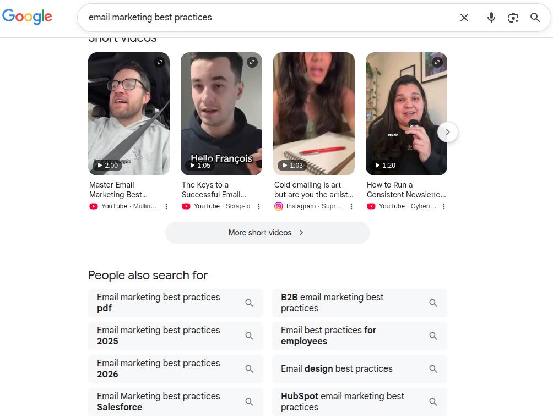The width and height of the screenshot is (553, 418).
Task: Click the Instagram icon under cold emailing video
Action: coord(279,206)
